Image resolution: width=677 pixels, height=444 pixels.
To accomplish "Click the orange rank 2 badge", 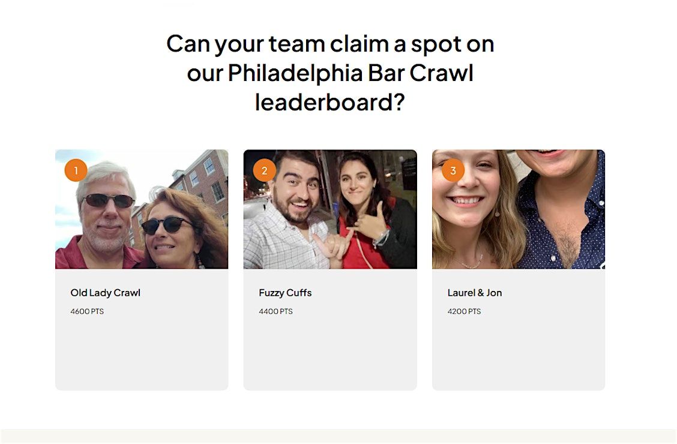I will pos(264,170).
